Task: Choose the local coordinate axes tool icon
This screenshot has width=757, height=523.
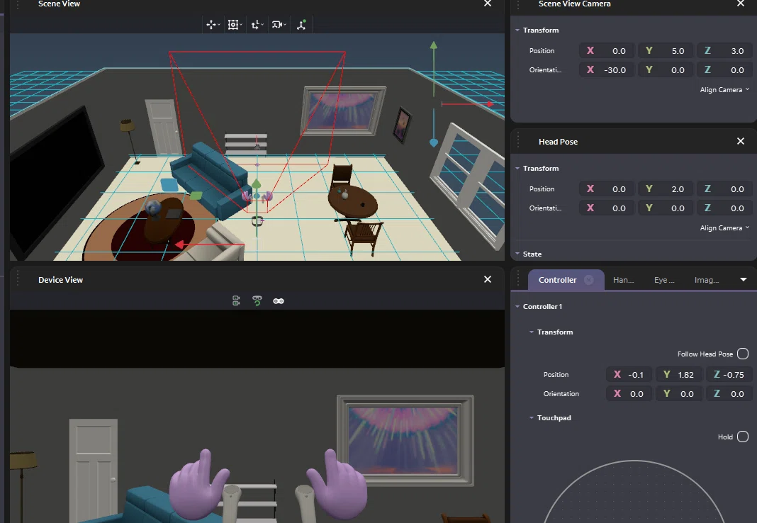Action: [x=255, y=25]
